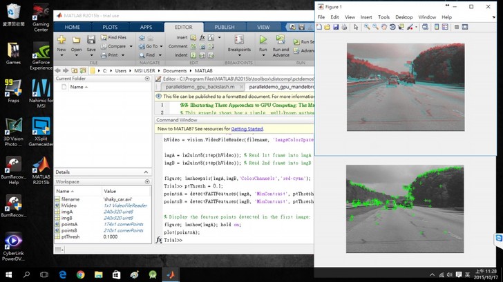The width and height of the screenshot is (503, 282).
Task: Open the Tools menu in Figure 1
Action: pyautogui.click(x=383, y=17)
